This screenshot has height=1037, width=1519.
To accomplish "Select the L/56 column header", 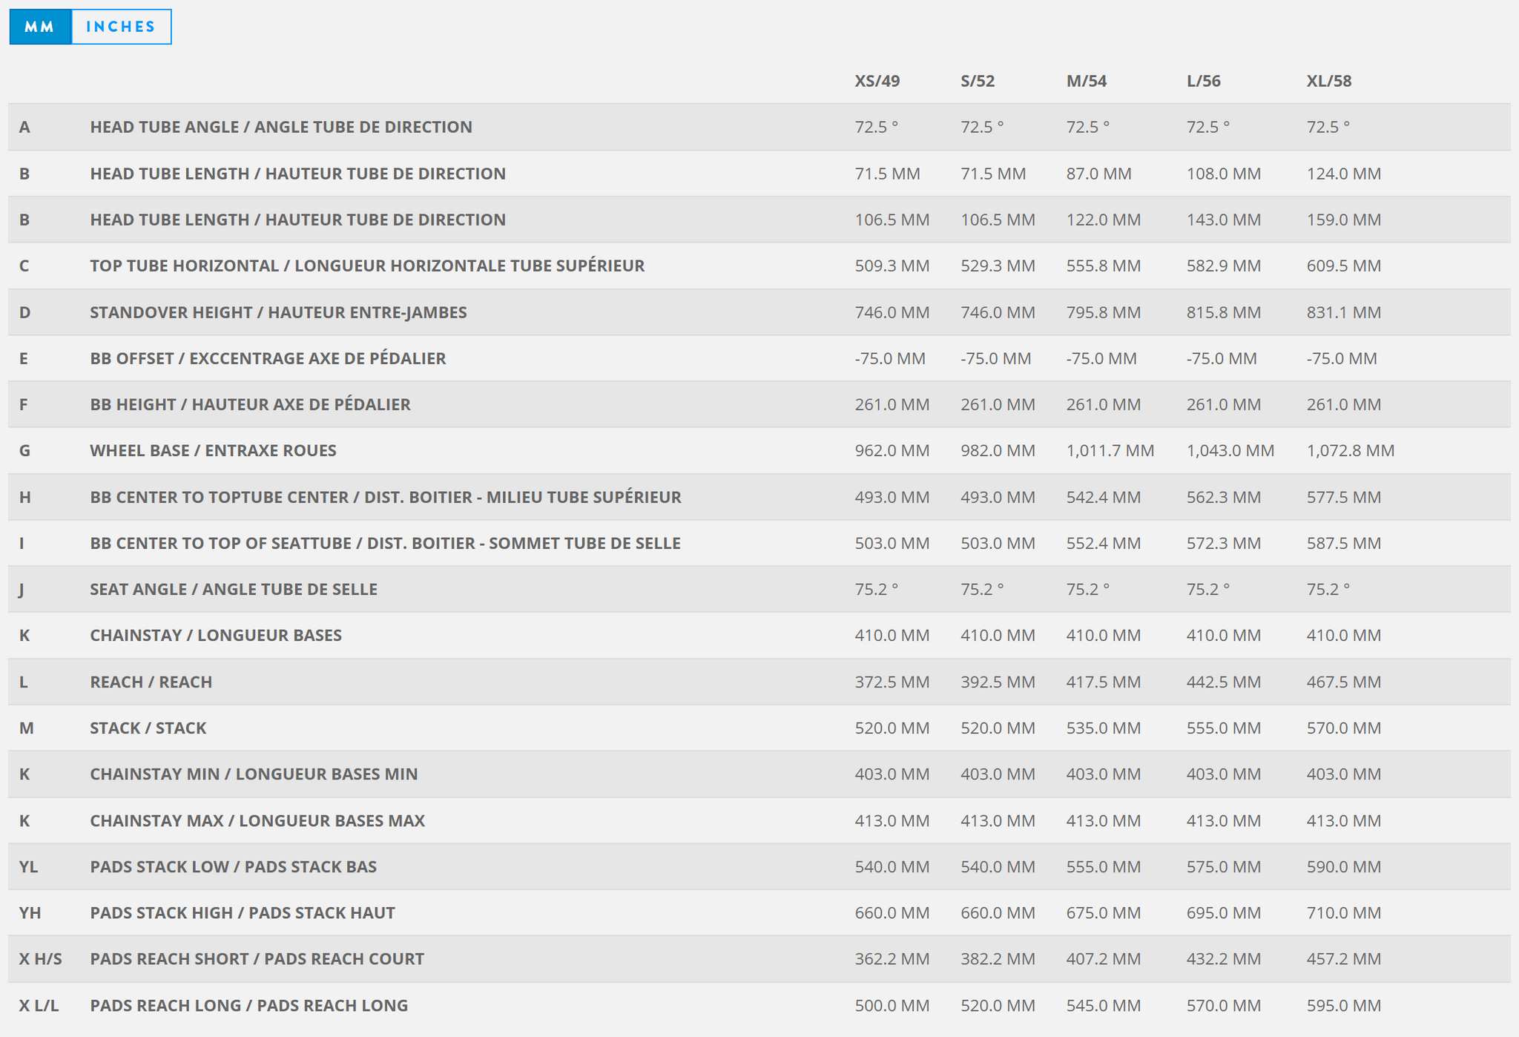I will click(x=1204, y=81).
